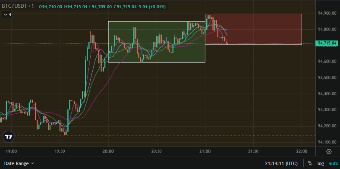Click the 94,900.00 price axis label
The height and width of the screenshot is (169, 340).
tap(327, 13)
